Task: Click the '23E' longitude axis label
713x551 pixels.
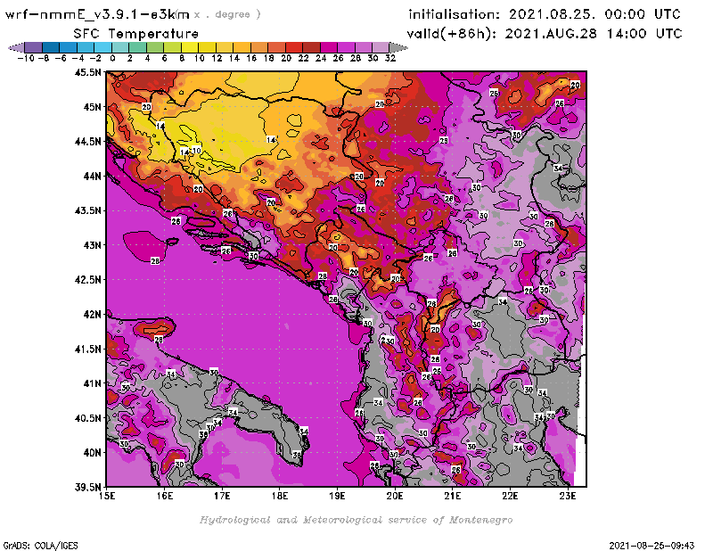Action: (x=568, y=496)
